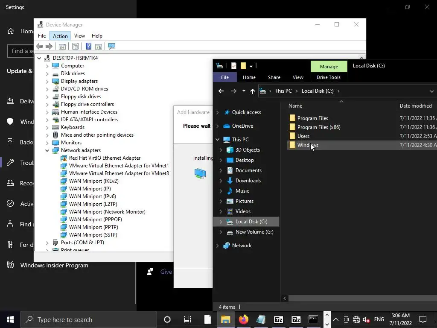The height and width of the screenshot is (328, 437).
Task: Click Device Manager back arrow toolbar icon
Action: pyautogui.click(x=39, y=46)
